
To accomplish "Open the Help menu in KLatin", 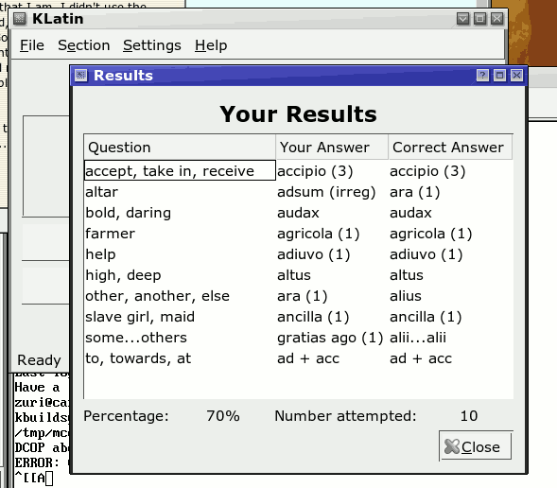I will [x=211, y=45].
